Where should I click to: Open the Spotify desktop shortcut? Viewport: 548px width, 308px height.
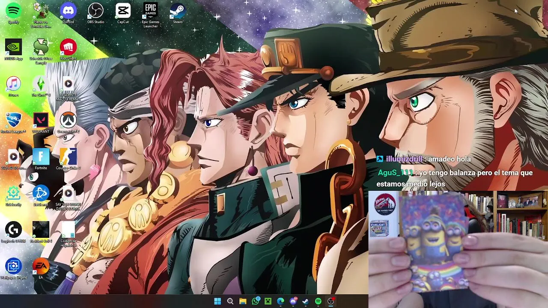13,14
